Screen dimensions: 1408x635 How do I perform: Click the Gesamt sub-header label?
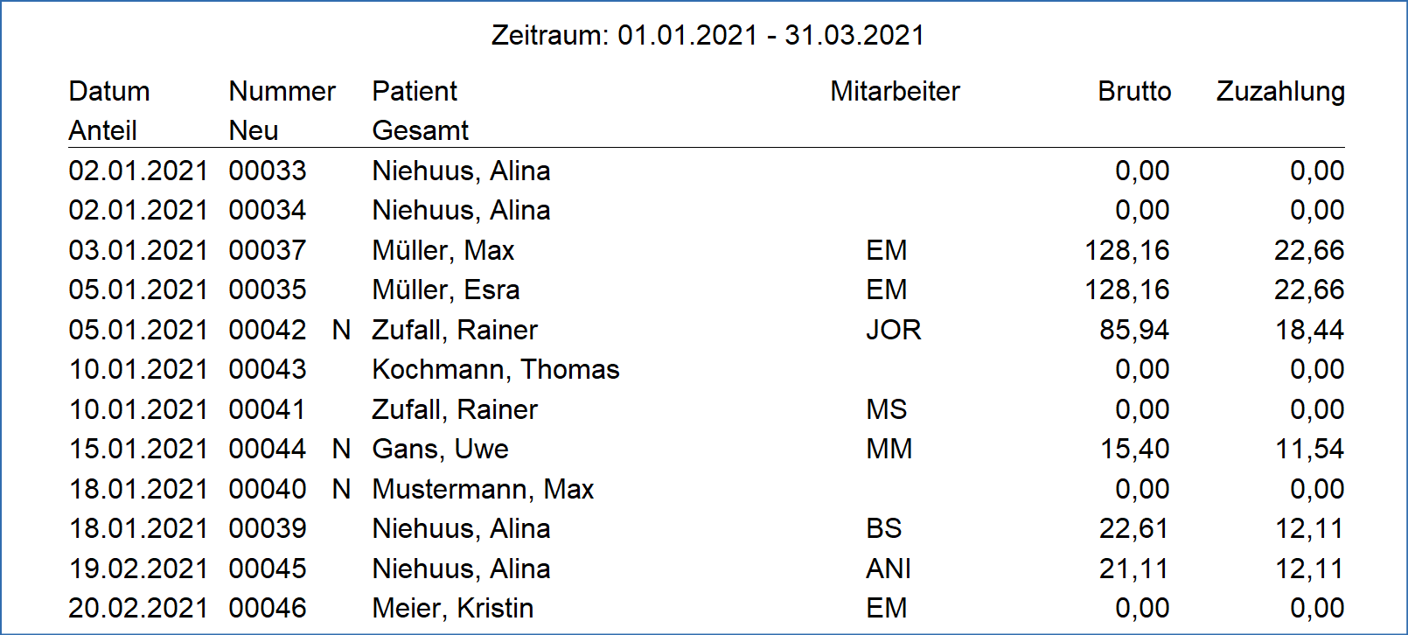tap(420, 130)
